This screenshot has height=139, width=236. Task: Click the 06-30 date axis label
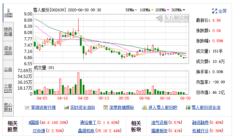click(x=186, y=98)
